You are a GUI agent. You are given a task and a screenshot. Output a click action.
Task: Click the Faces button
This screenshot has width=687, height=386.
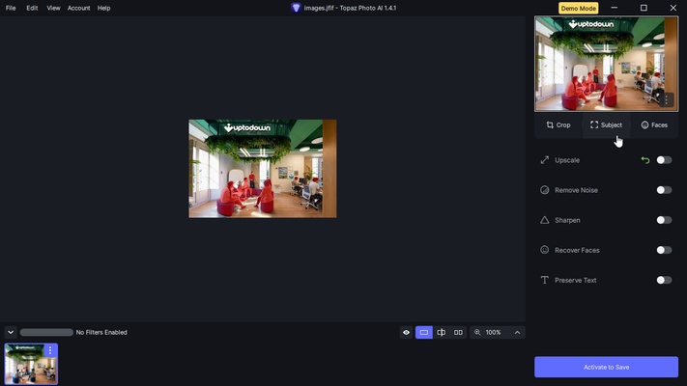[654, 125]
